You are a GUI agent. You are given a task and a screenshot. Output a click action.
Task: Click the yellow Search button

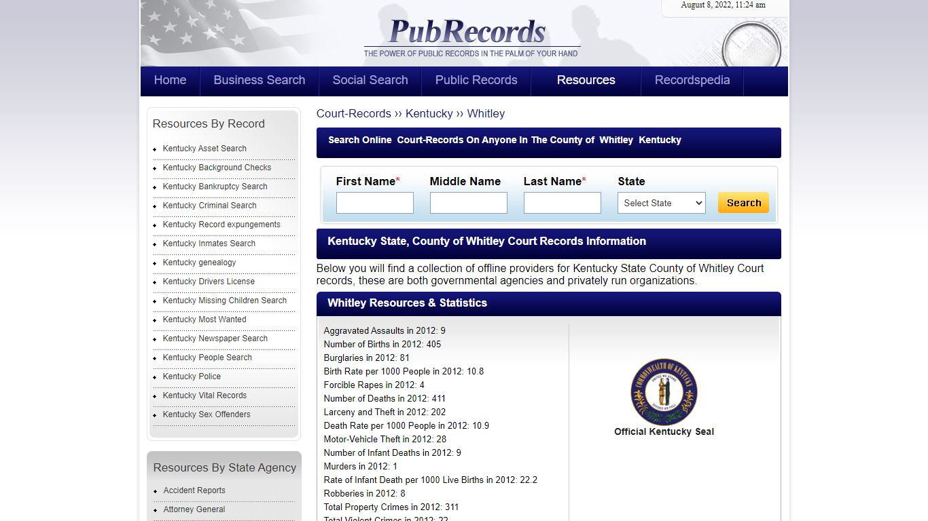743,203
